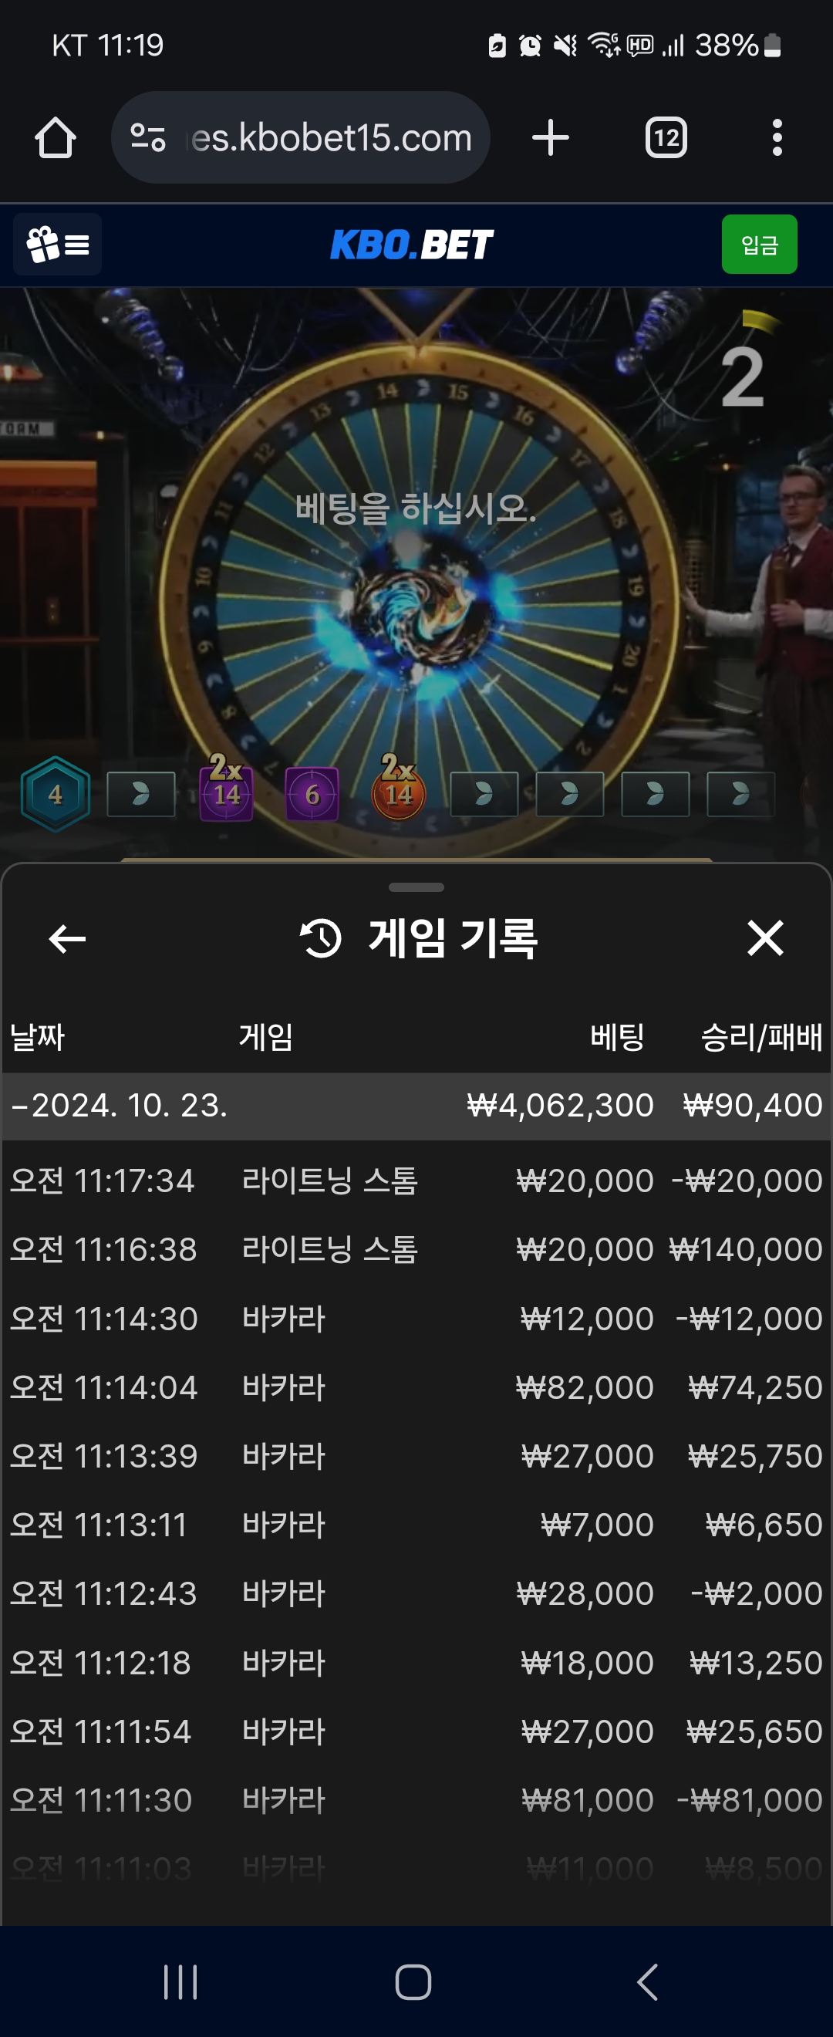Tap the green 입금 deposit button
This screenshot has height=2037, width=833.
759,245
